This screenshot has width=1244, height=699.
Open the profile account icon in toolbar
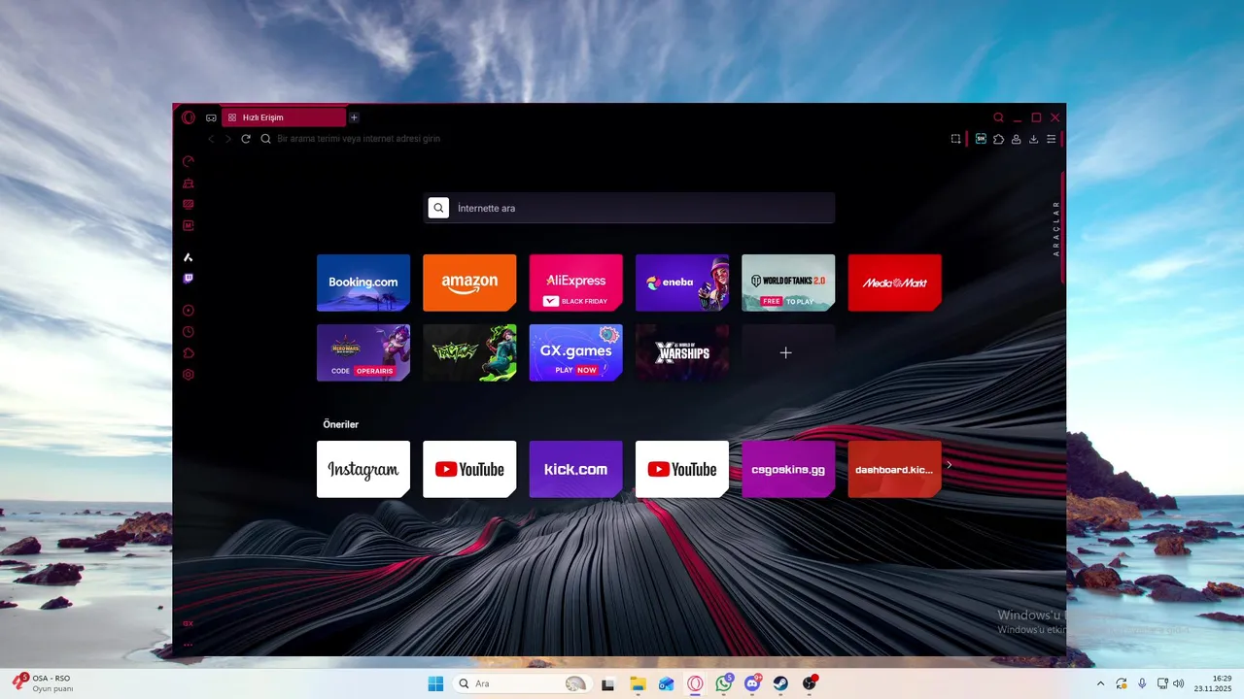pyautogui.click(x=1016, y=139)
